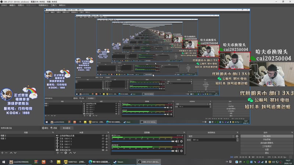Select 场景 3 in scenes list

pyautogui.click(x=27, y=139)
